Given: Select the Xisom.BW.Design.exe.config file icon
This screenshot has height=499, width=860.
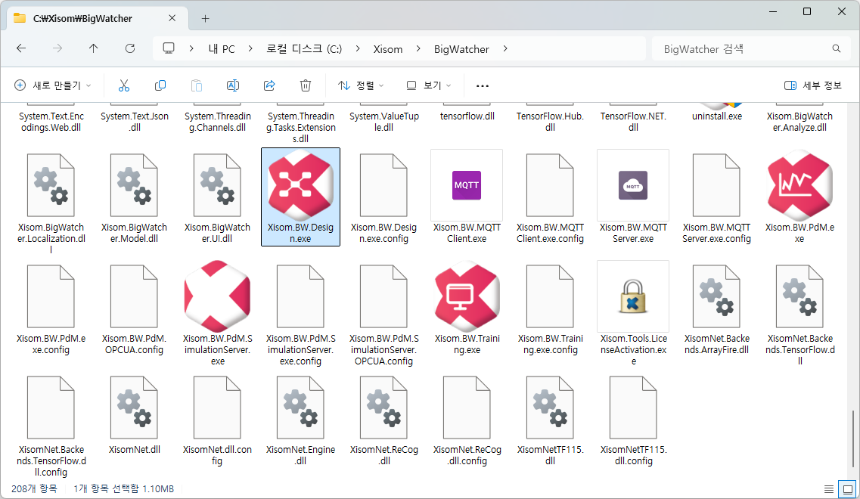Looking at the screenshot, I should pos(384,185).
